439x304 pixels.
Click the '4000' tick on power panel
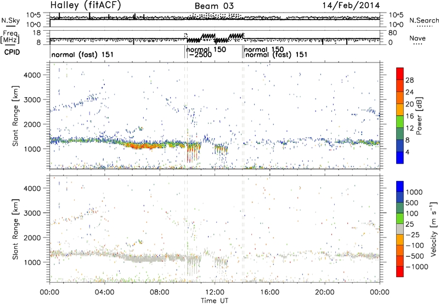coord(32,75)
